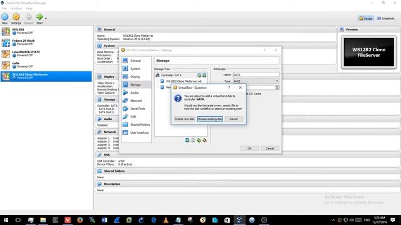
Task: Open the Display category in Settings dialog
Action: click(x=136, y=76)
